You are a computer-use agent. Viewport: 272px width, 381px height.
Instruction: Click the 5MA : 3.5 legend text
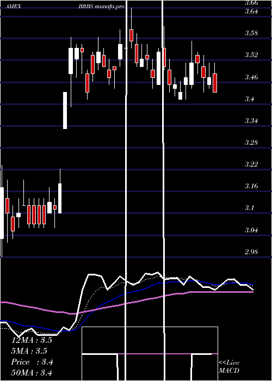coord(29,351)
